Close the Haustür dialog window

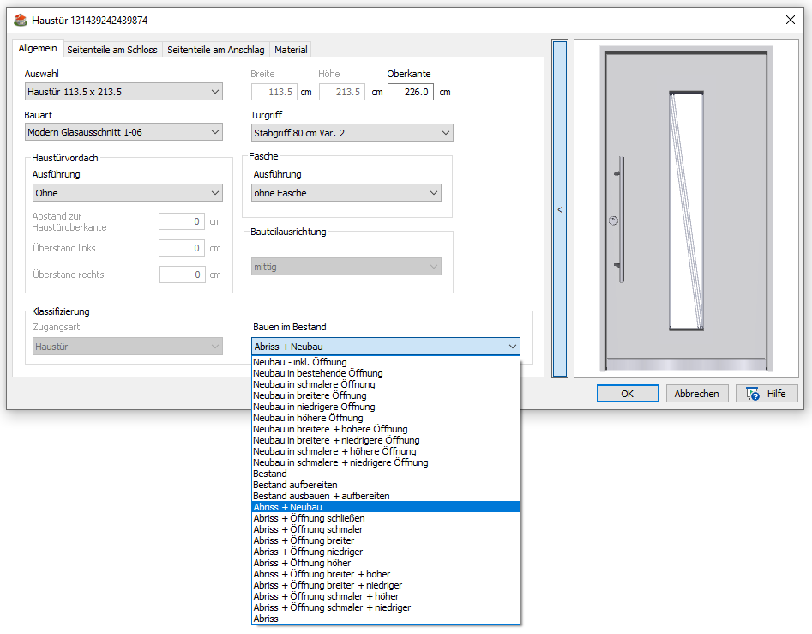790,20
